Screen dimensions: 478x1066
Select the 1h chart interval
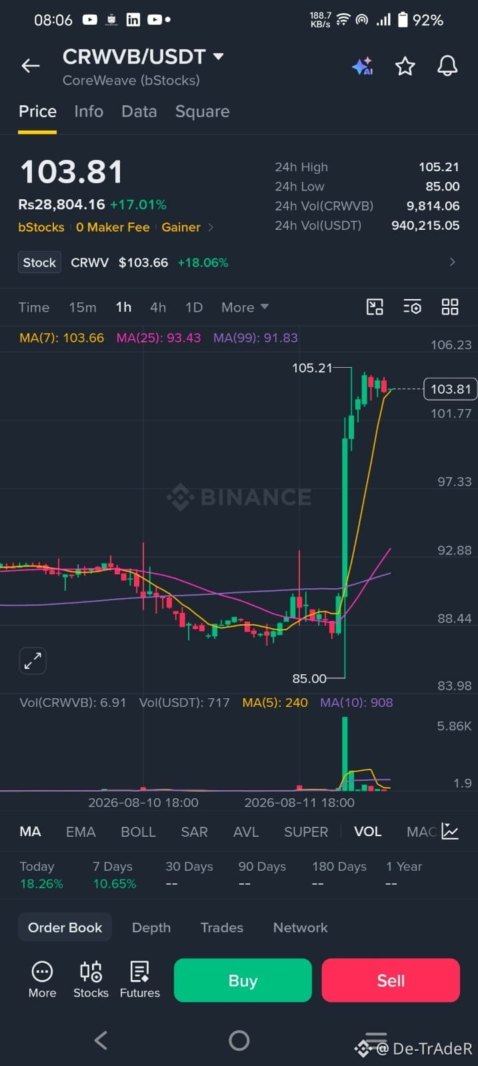click(123, 307)
